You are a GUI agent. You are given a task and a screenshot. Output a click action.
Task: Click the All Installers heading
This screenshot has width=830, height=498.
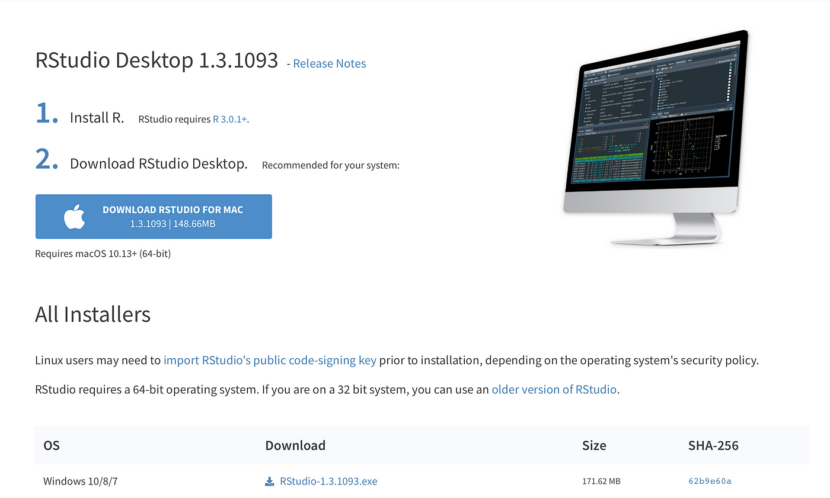coord(93,314)
